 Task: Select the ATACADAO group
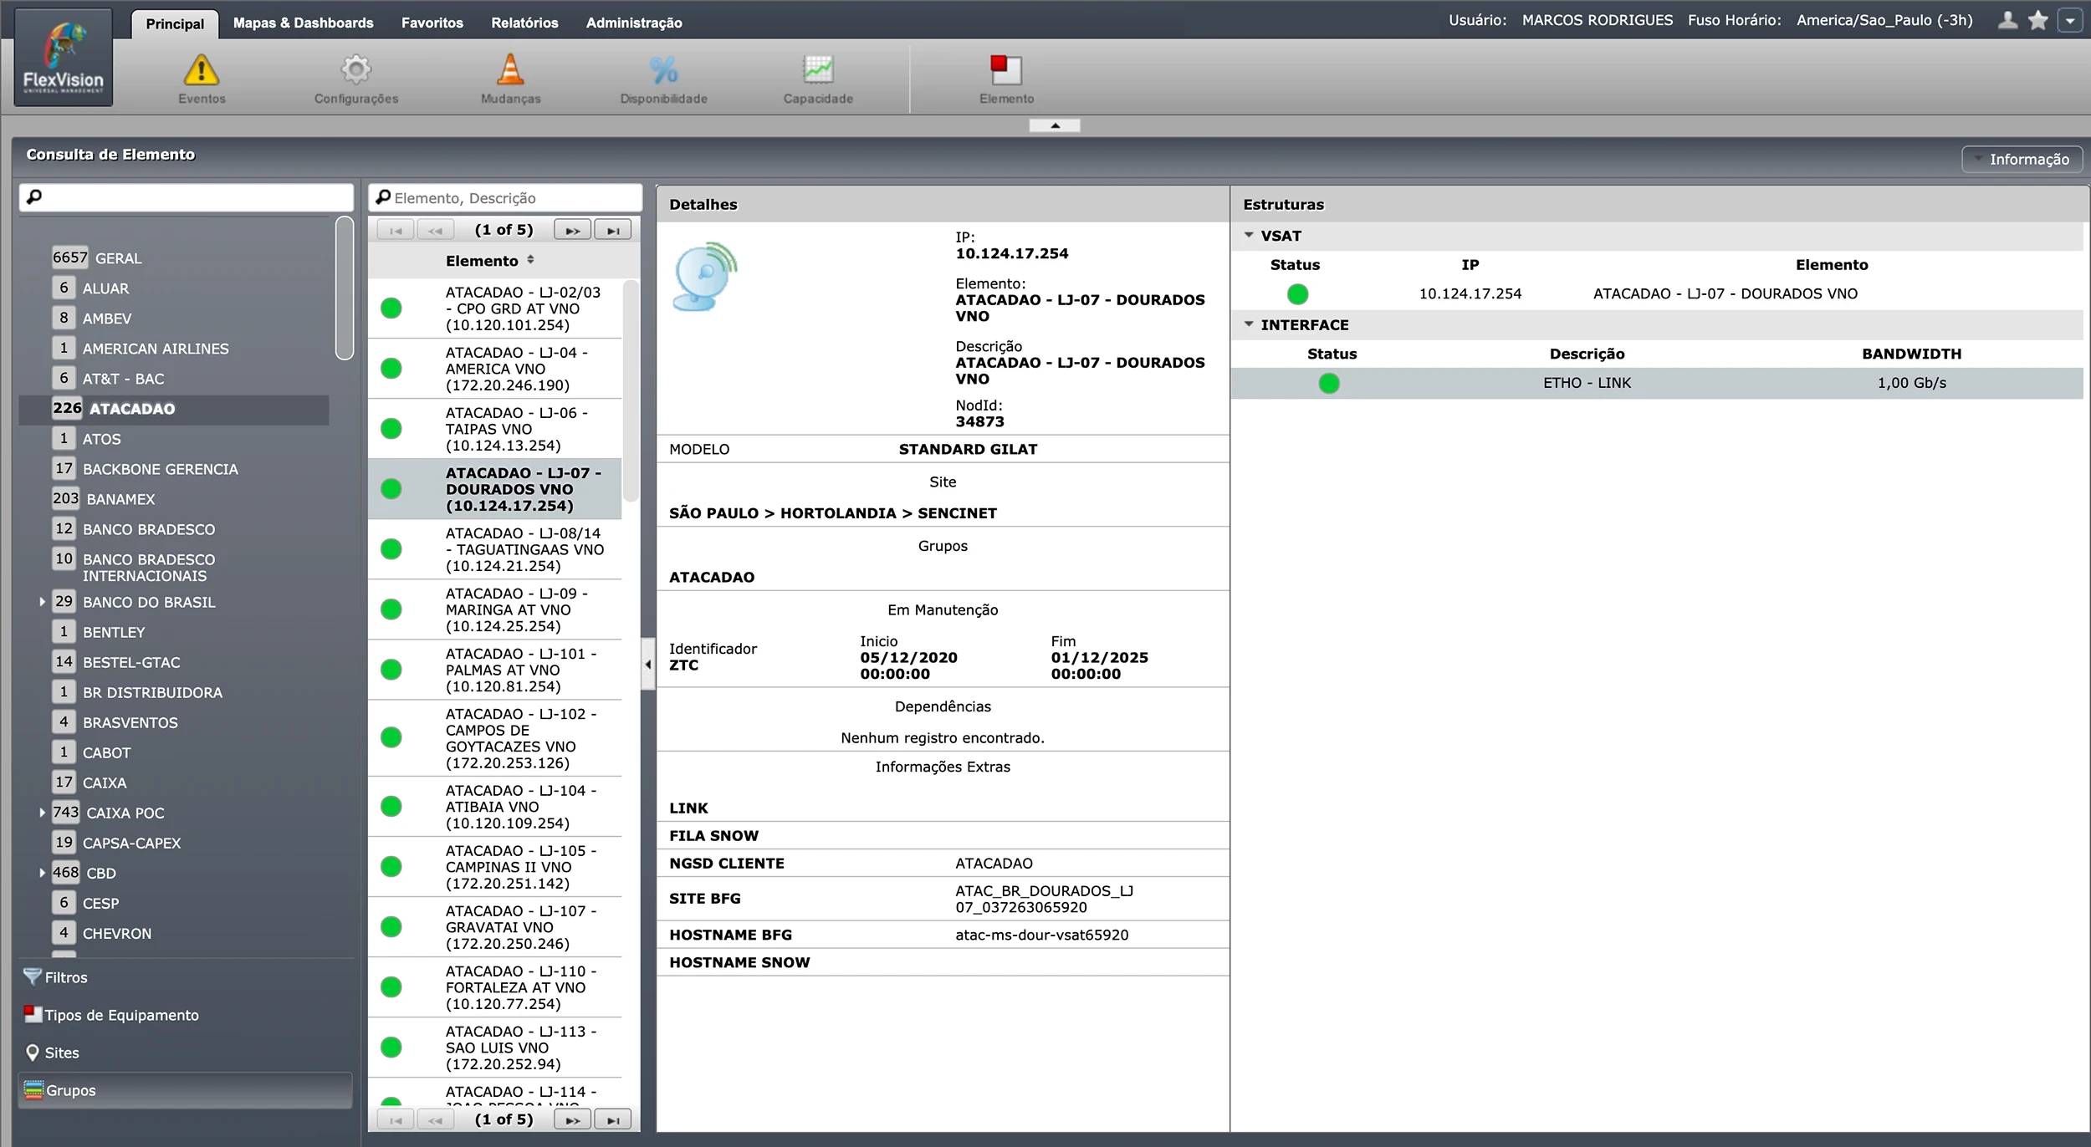click(x=174, y=409)
